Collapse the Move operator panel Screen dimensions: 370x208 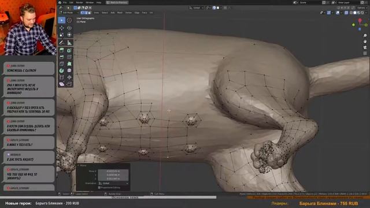pos(79,166)
